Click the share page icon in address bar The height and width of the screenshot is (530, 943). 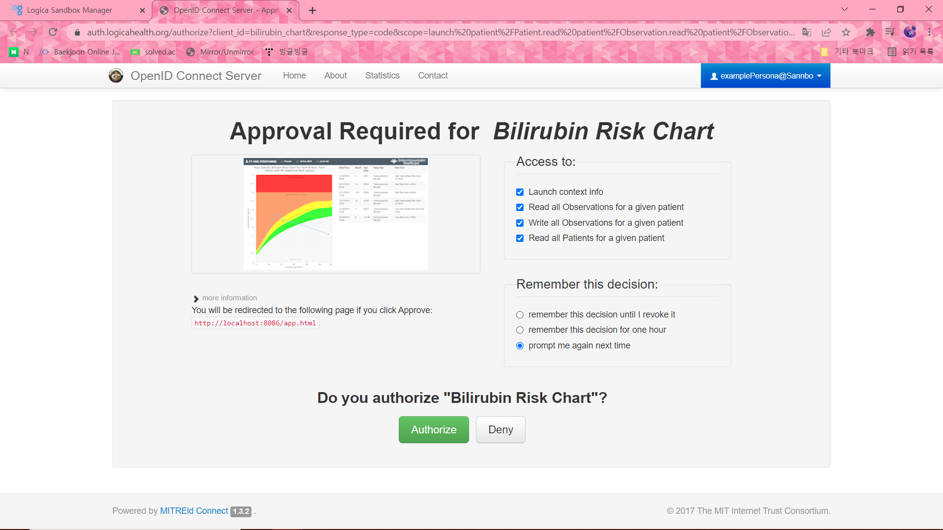pyautogui.click(x=826, y=32)
